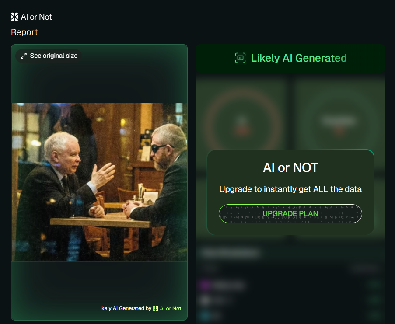Screen dimensions: 395x324
Task: Click the blurred blue icon at list bottom
Action: click(205, 315)
